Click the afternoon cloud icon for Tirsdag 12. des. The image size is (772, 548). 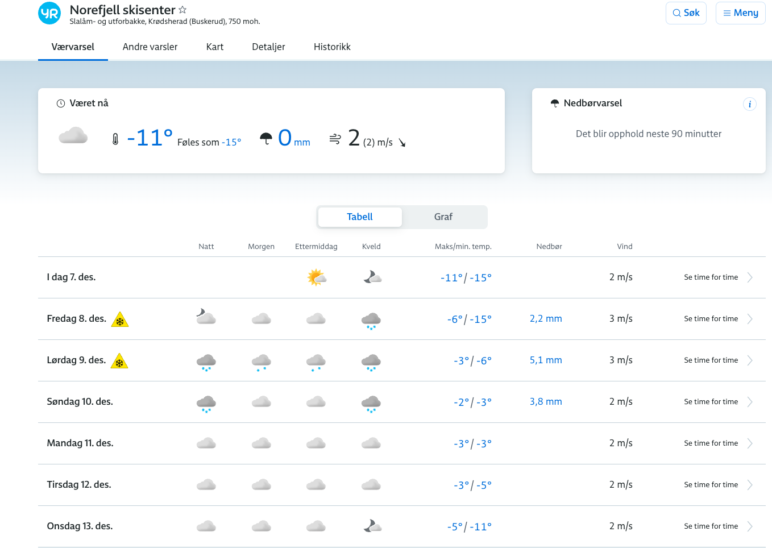(316, 484)
